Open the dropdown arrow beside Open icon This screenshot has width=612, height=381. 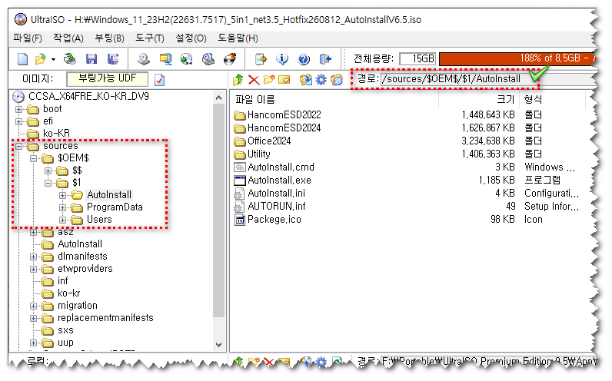pos(53,60)
